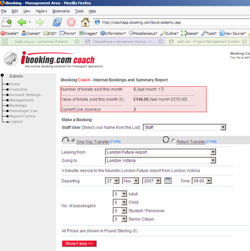Switch to the said.net Project Management tab
The image size is (250, 251).
click(x=208, y=42)
